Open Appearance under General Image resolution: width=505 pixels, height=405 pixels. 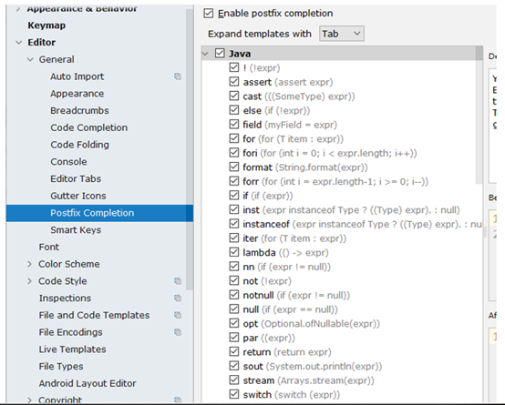[x=77, y=94]
